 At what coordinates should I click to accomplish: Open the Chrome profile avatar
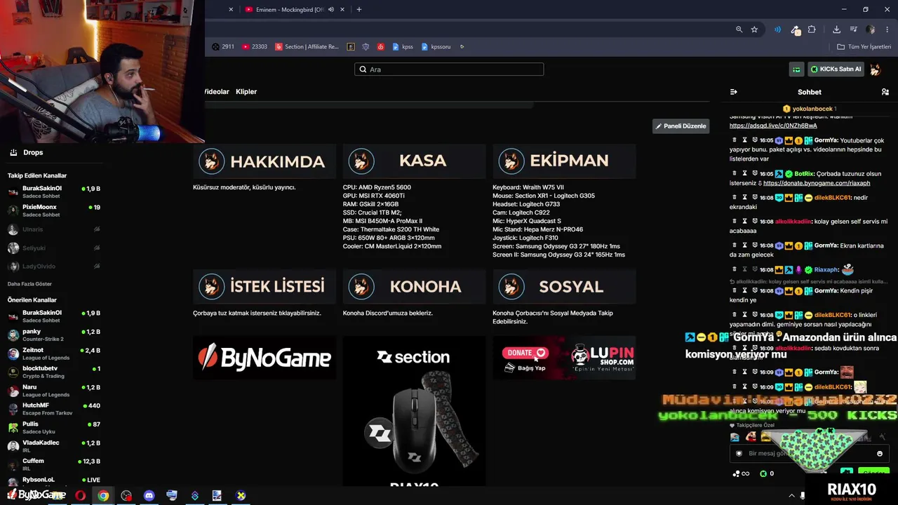point(871,29)
